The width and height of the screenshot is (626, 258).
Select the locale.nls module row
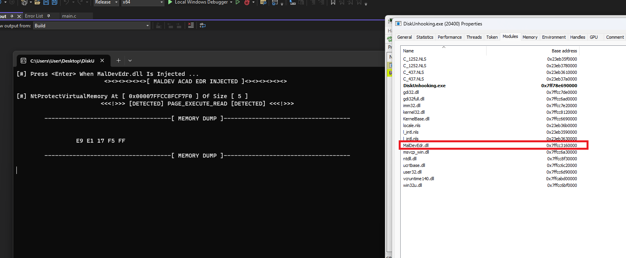tap(490, 125)
